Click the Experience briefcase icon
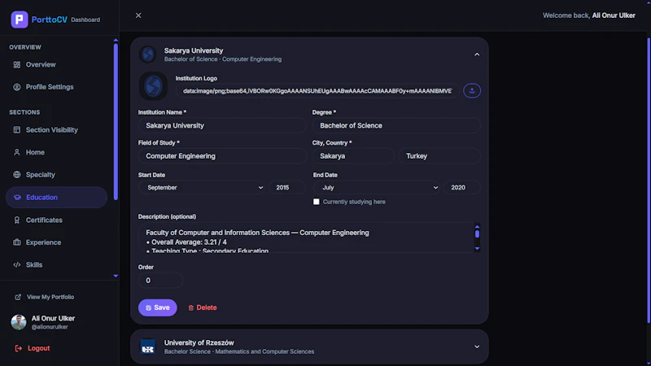This screenshot has height=366, width=651. (x=16, y=242)
